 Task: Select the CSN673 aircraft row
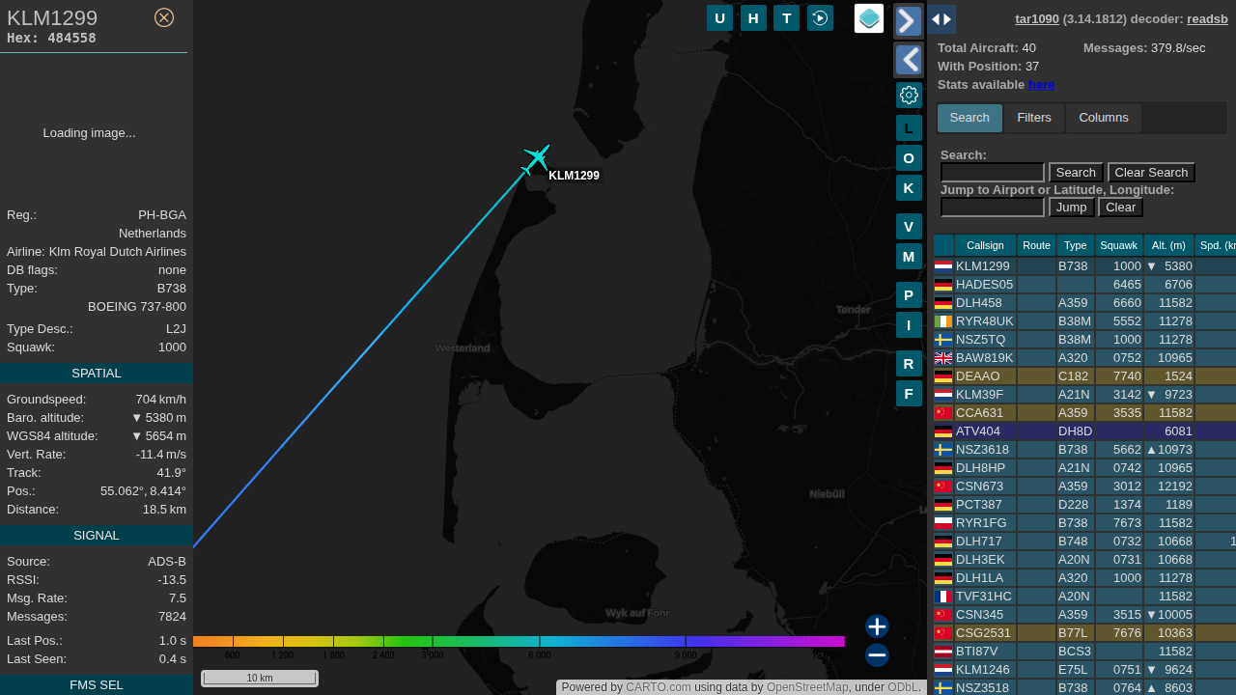pos(1084,486)
